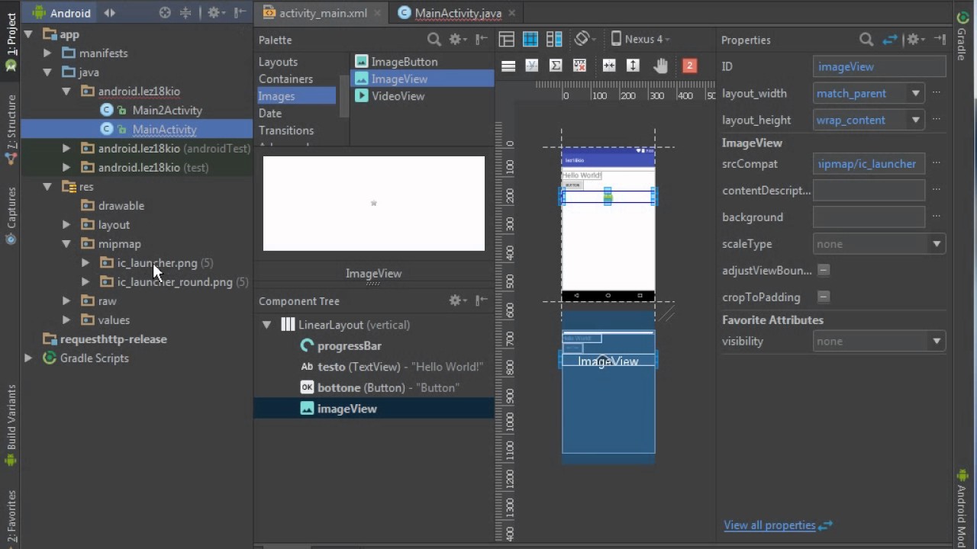
Task: Open Properties panel gear settings
Action: [914, 40]
